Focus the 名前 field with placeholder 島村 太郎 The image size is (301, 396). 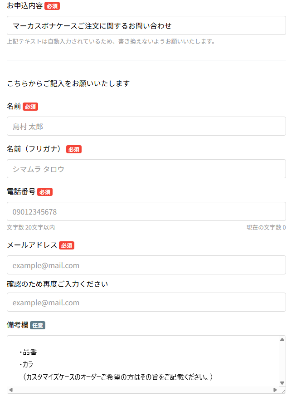(x=146, y=126)
